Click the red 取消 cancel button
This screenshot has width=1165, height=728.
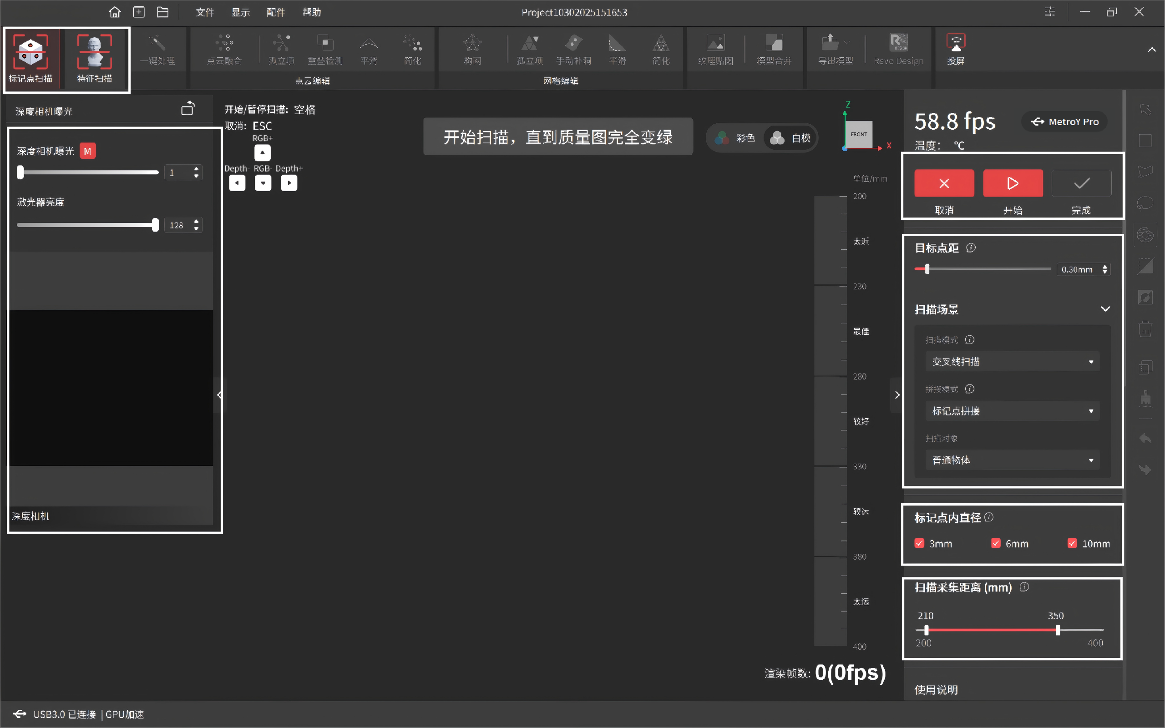tap(944, 183)
